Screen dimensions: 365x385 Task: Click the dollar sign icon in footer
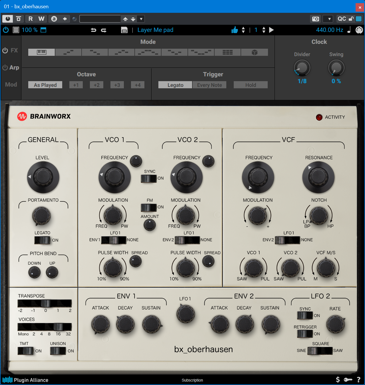pyautogui.click(x=338, y=380)
